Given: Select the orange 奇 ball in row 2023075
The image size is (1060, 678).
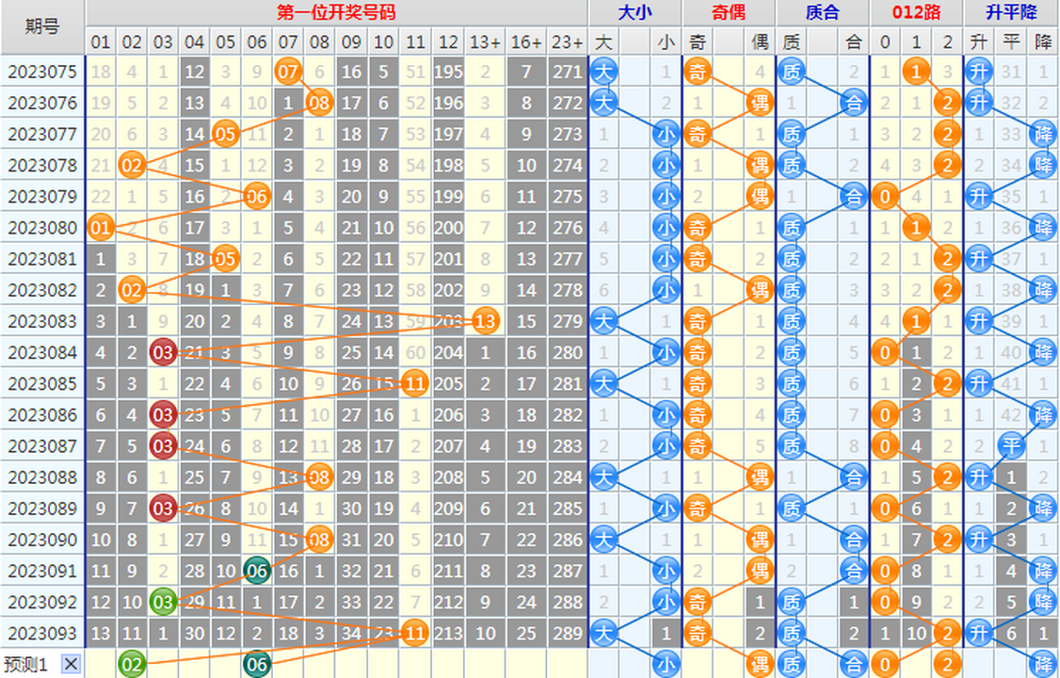Looking at the screenshot, I should 697,72.
